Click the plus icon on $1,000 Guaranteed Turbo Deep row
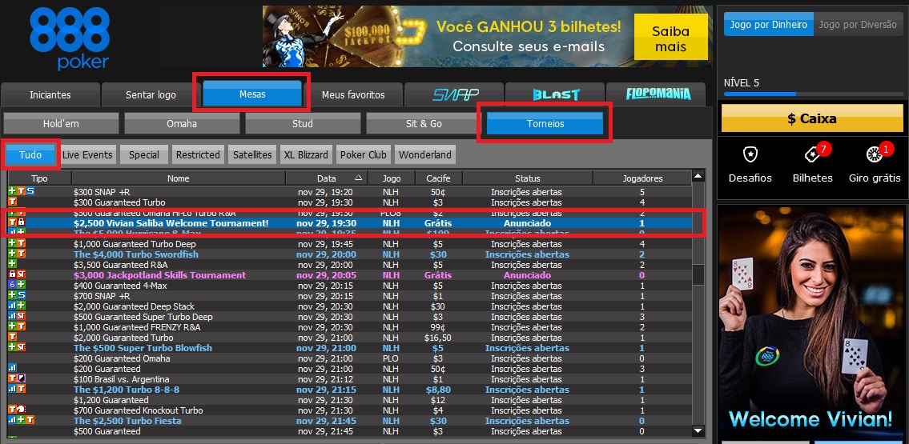 pyautogui.click(x=12, y=244)
